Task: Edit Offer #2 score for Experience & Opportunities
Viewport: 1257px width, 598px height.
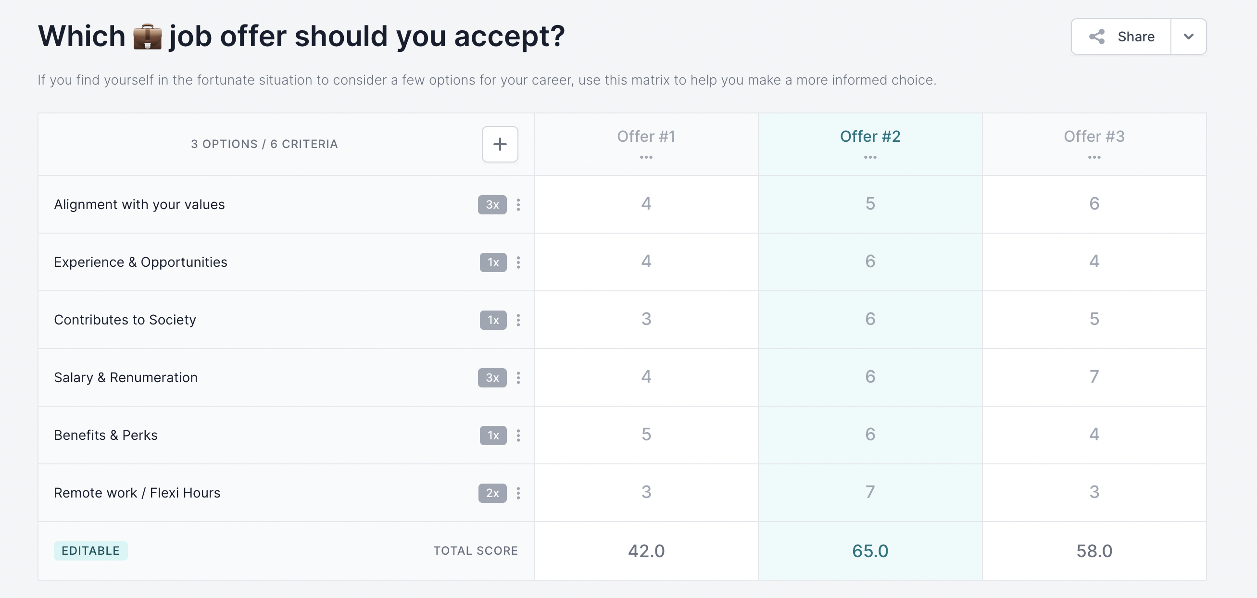Action: 870,262
